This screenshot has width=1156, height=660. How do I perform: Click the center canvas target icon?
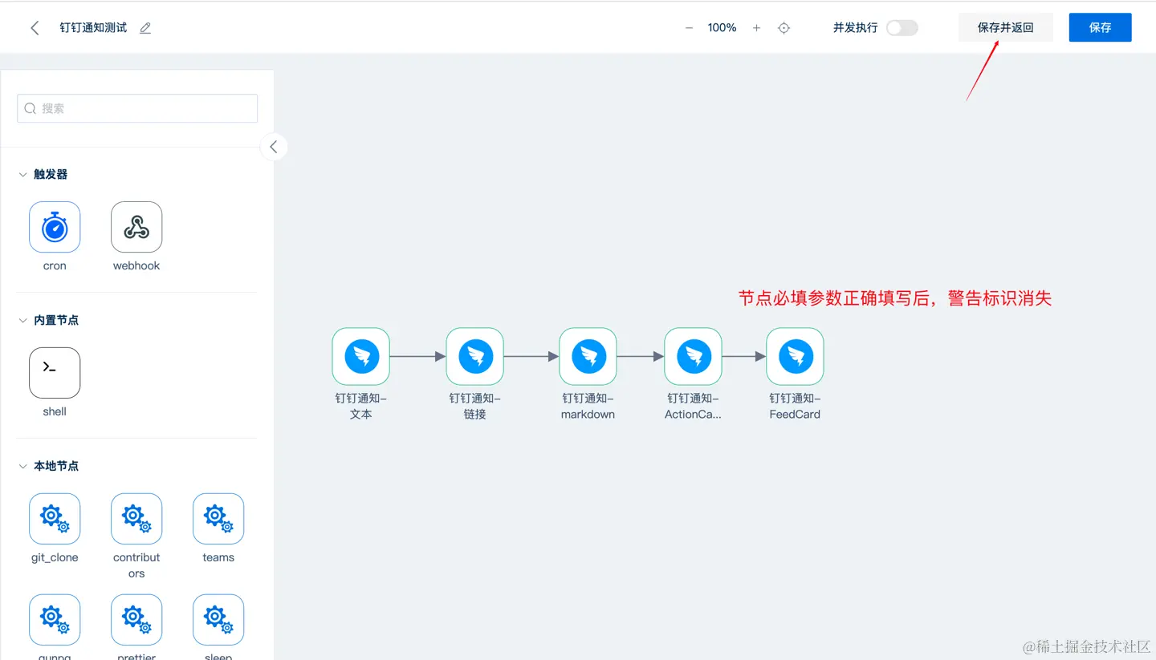tap(784, 28)
